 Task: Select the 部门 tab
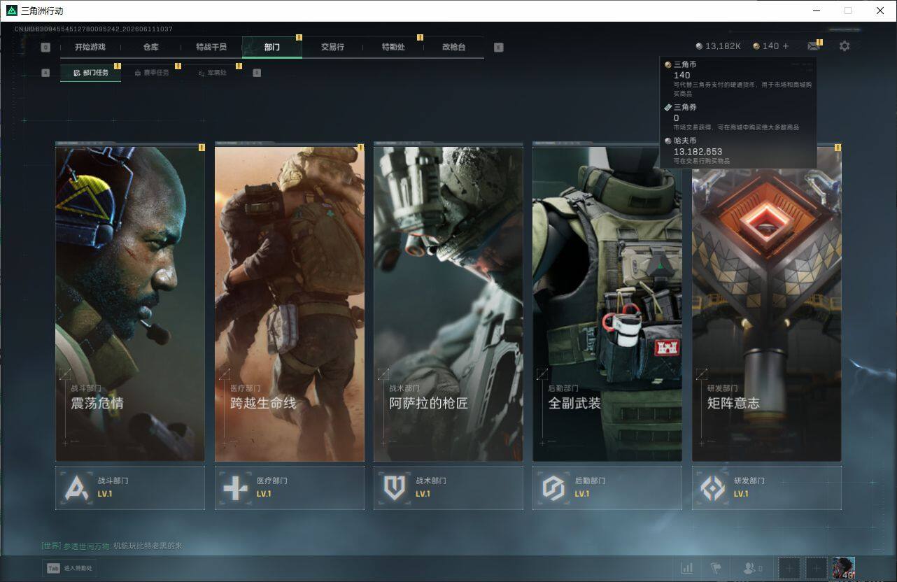tap(272, 48)
